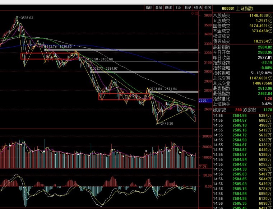This screenshot has width=273, height=209.
Task: Open the F10 company info button
Action: click(178, 8)
